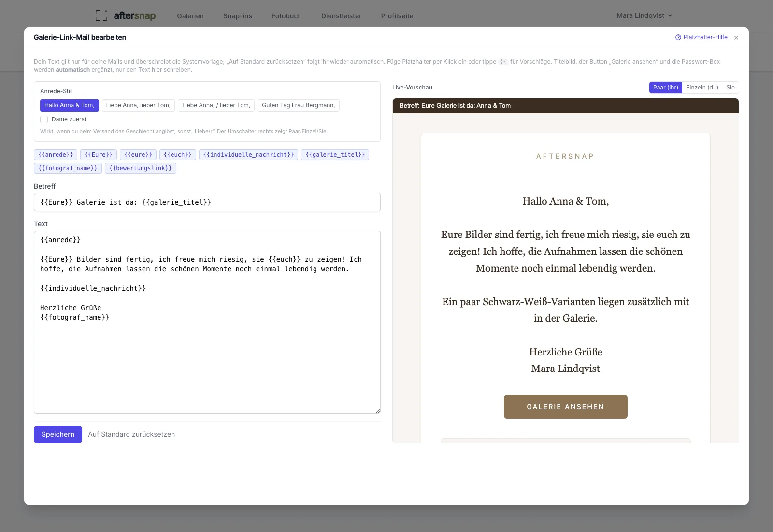This screenshot has width=773, height=532.
Task: Click the aftersnap logo icon
Action: click(101, 15)
